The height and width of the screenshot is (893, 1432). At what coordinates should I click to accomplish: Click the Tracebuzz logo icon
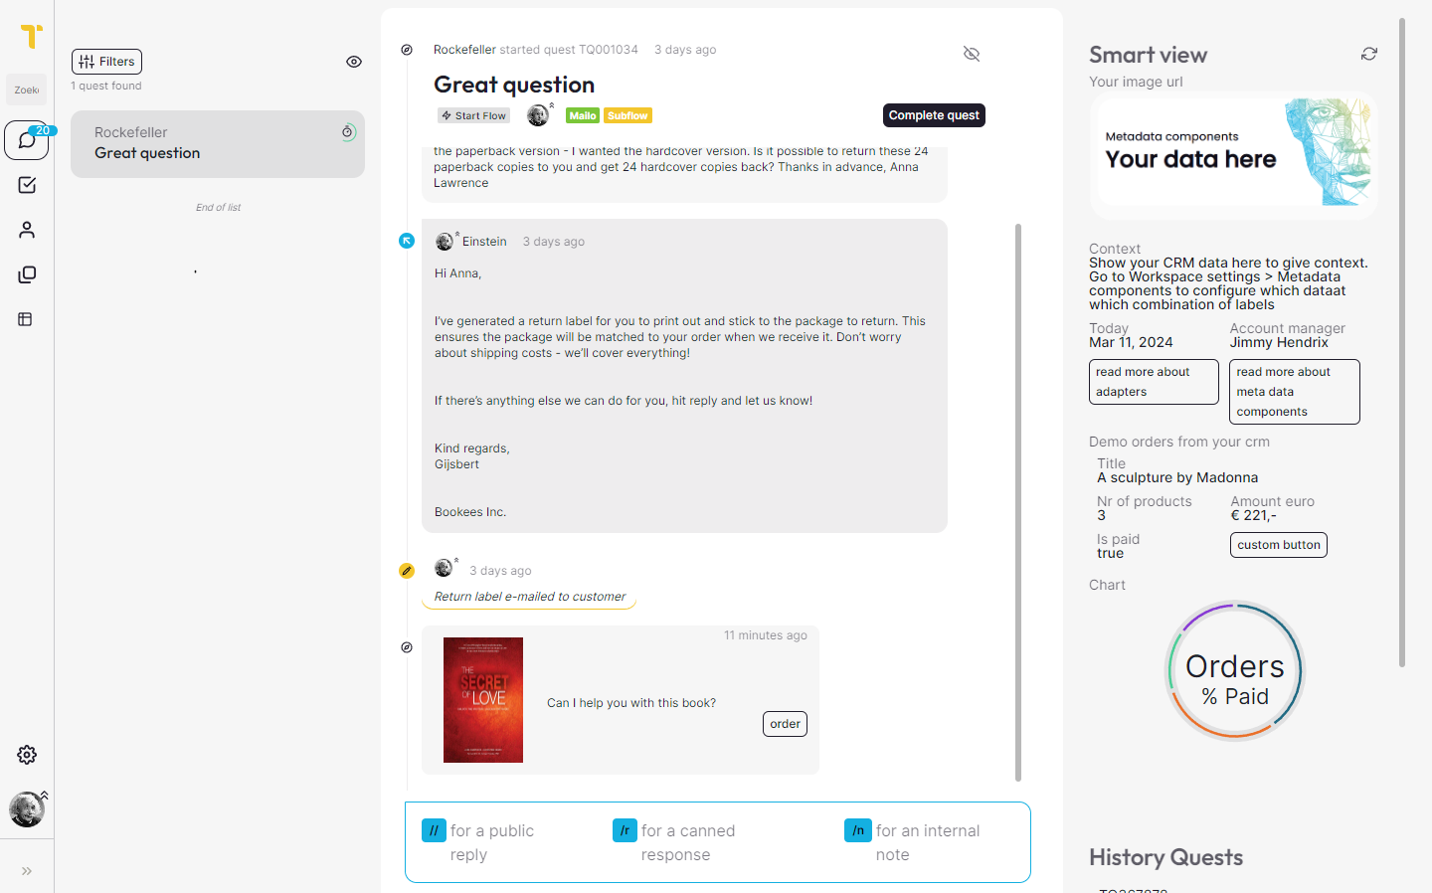tap(32, 36)
